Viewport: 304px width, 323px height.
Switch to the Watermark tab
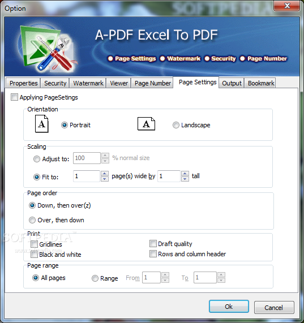[88, 83]
